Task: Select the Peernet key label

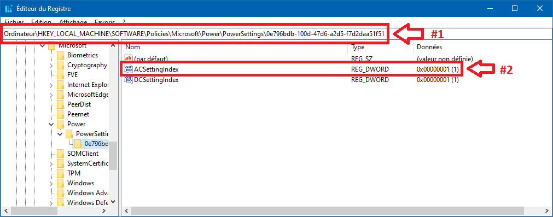Action: tap(78, 114)
